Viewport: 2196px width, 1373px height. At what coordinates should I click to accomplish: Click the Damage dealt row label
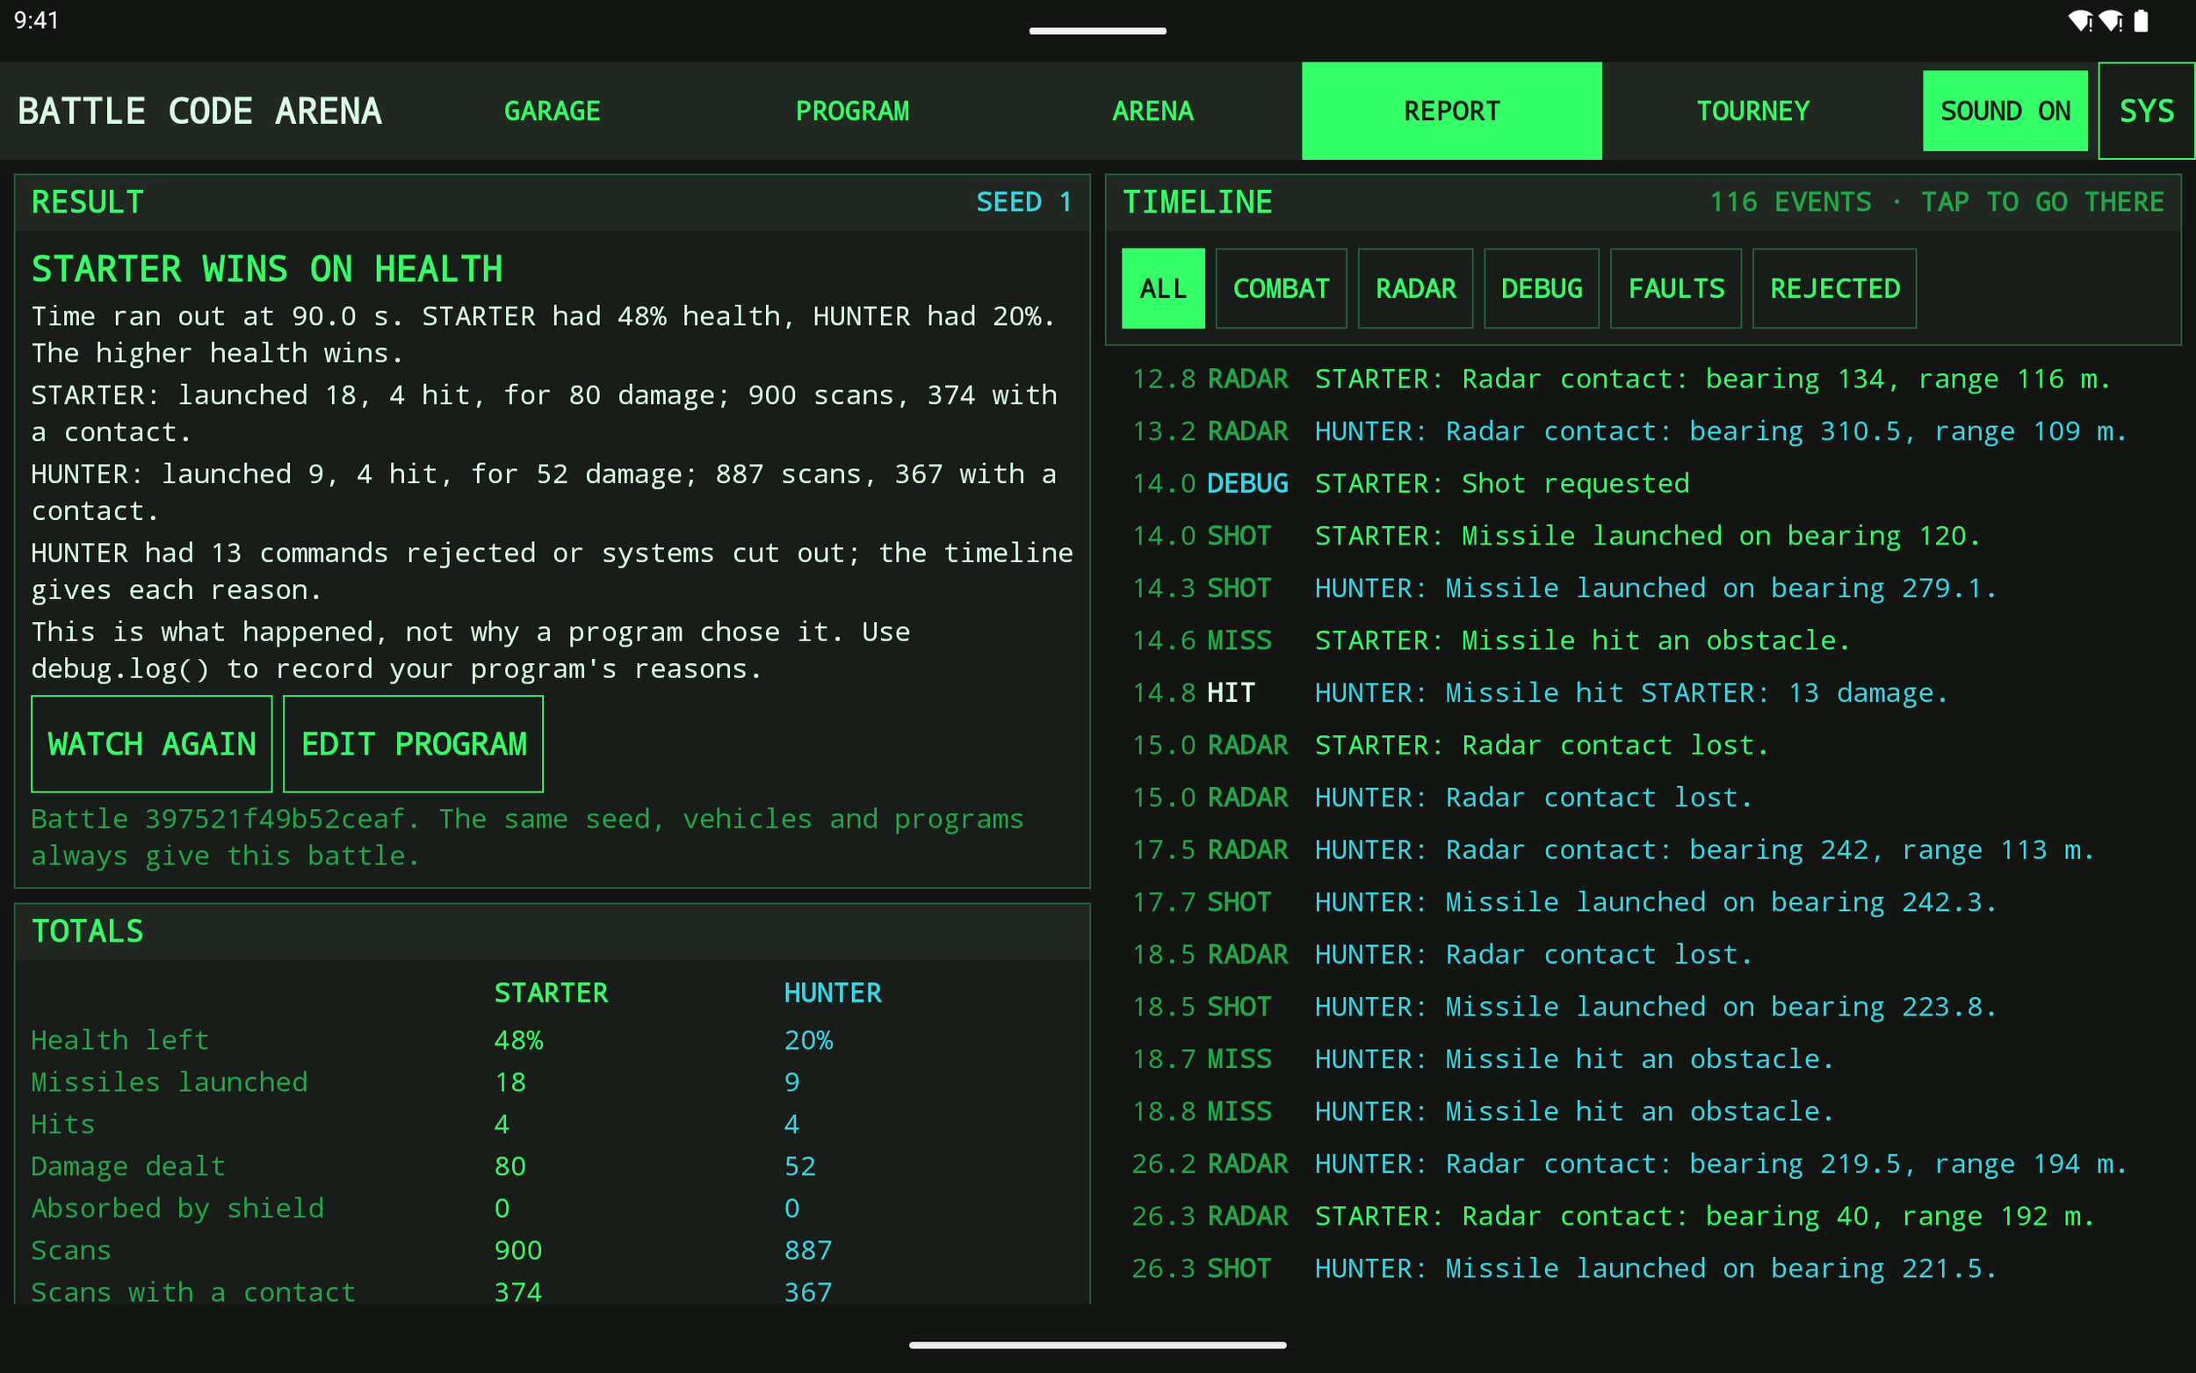(128, 1166)
